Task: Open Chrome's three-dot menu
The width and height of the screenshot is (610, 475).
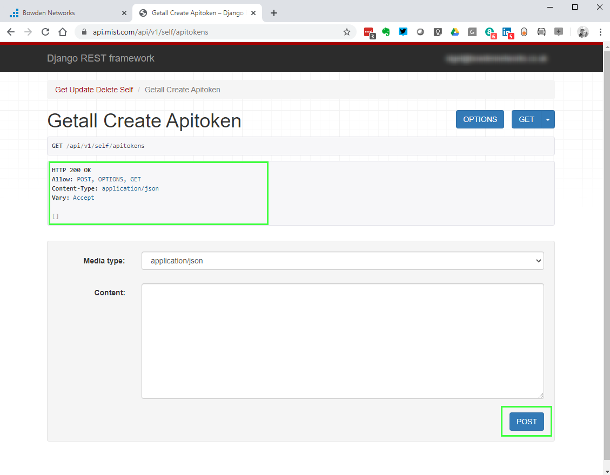Action: point(600,32)
